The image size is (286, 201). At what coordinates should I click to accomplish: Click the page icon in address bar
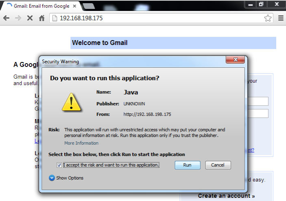[x=55, y=18]
